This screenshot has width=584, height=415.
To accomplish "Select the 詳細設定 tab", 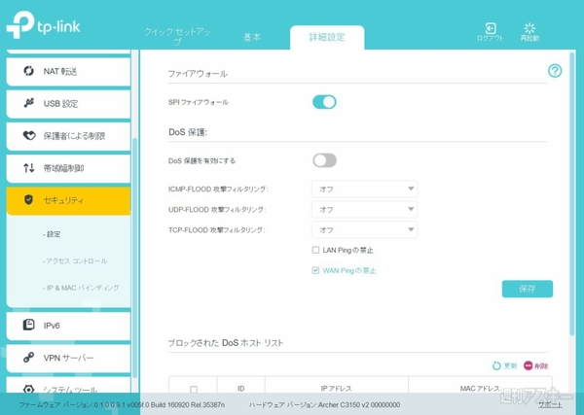I will [x=327, y=37].
